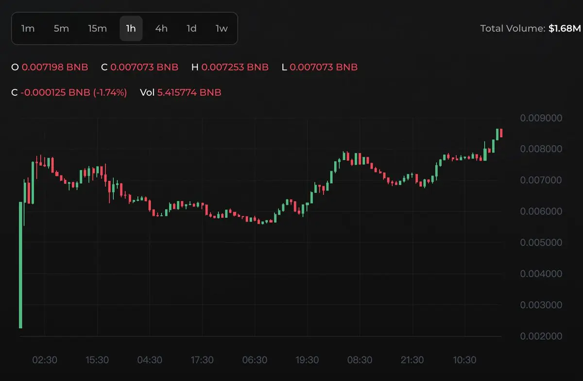Click the Vol 5.415774 BNB reading
Screen dimensions: 583x381
pyautogui.click(x=189, y=92)
